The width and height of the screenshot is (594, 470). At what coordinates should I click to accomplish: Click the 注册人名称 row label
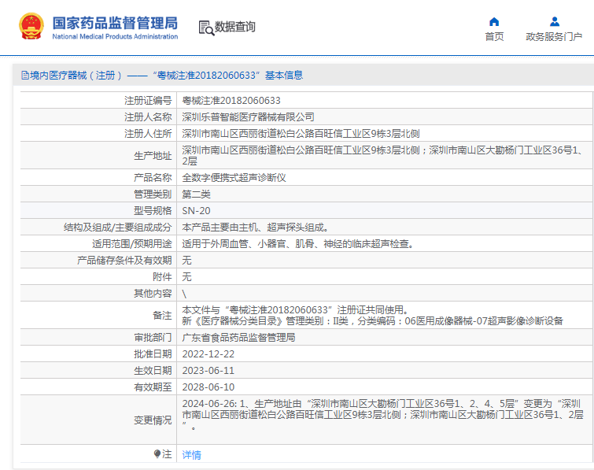pos(148,117)
